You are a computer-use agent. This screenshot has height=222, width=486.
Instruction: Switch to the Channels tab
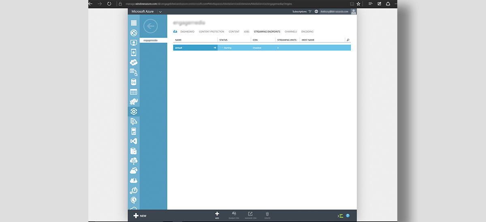click(x=291, y=31)
